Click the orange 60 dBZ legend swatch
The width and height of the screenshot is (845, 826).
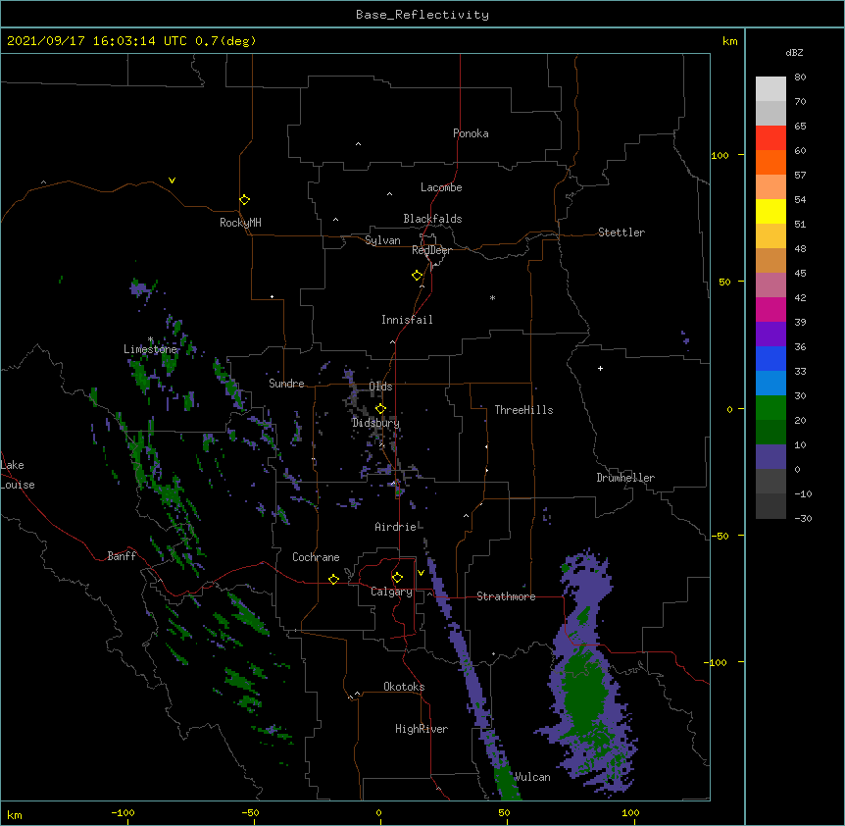pyautogui.click(x=770, y=162)
